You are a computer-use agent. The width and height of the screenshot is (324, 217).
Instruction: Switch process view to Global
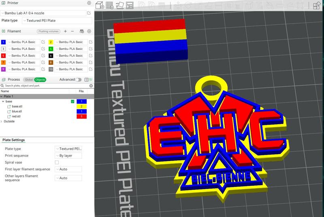tap(29, 79)
